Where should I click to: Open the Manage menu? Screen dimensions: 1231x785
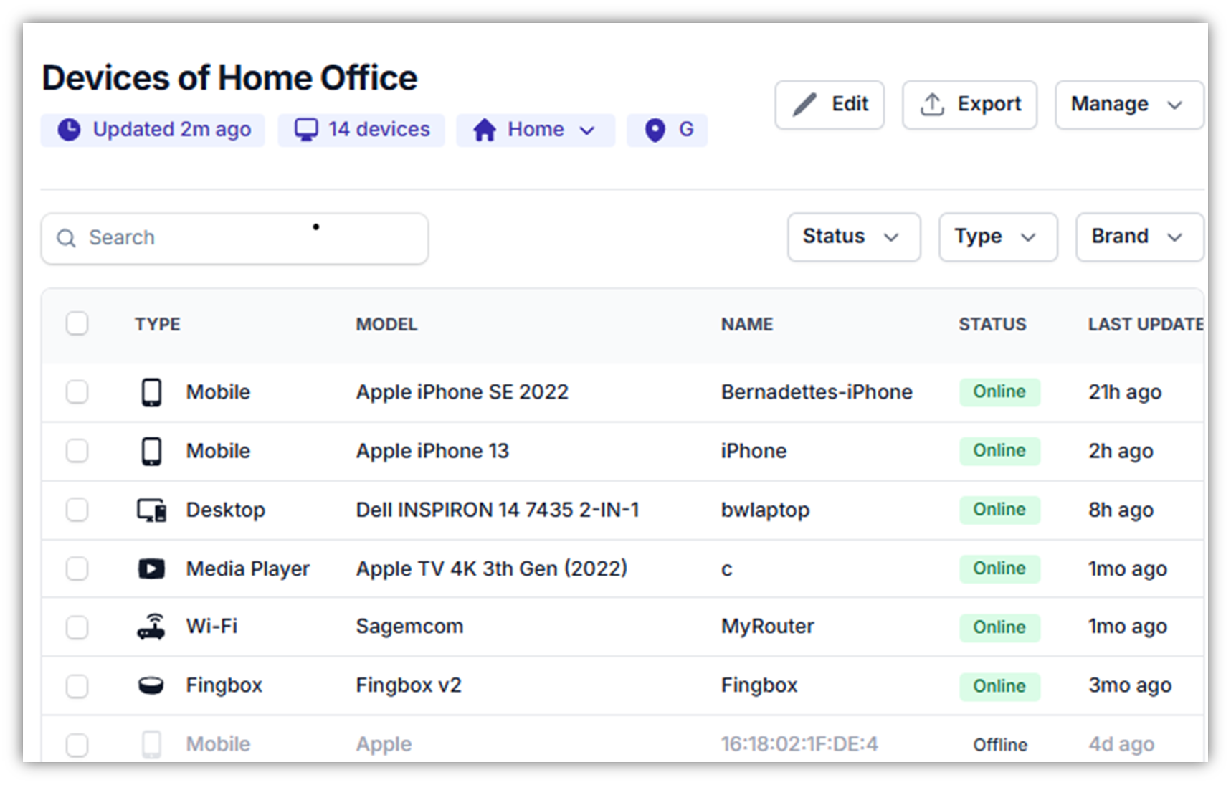pos(1128,105)
